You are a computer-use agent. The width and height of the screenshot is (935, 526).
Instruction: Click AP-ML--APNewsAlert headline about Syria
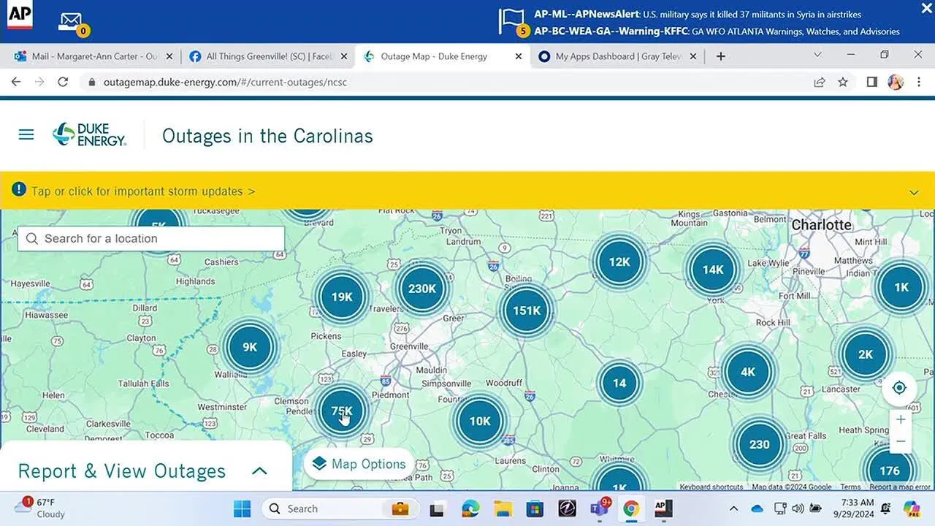point(698,14)
